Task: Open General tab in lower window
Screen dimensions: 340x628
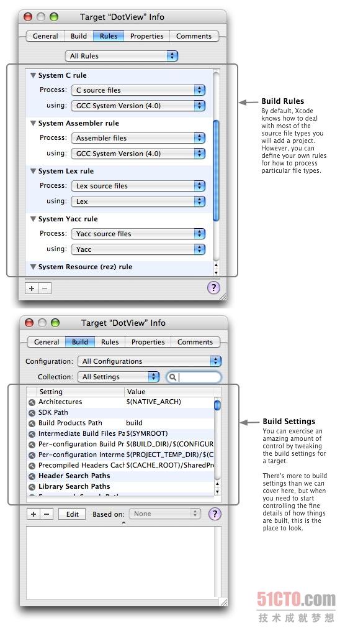Action: pyautogui.click(x=47, y=342)
